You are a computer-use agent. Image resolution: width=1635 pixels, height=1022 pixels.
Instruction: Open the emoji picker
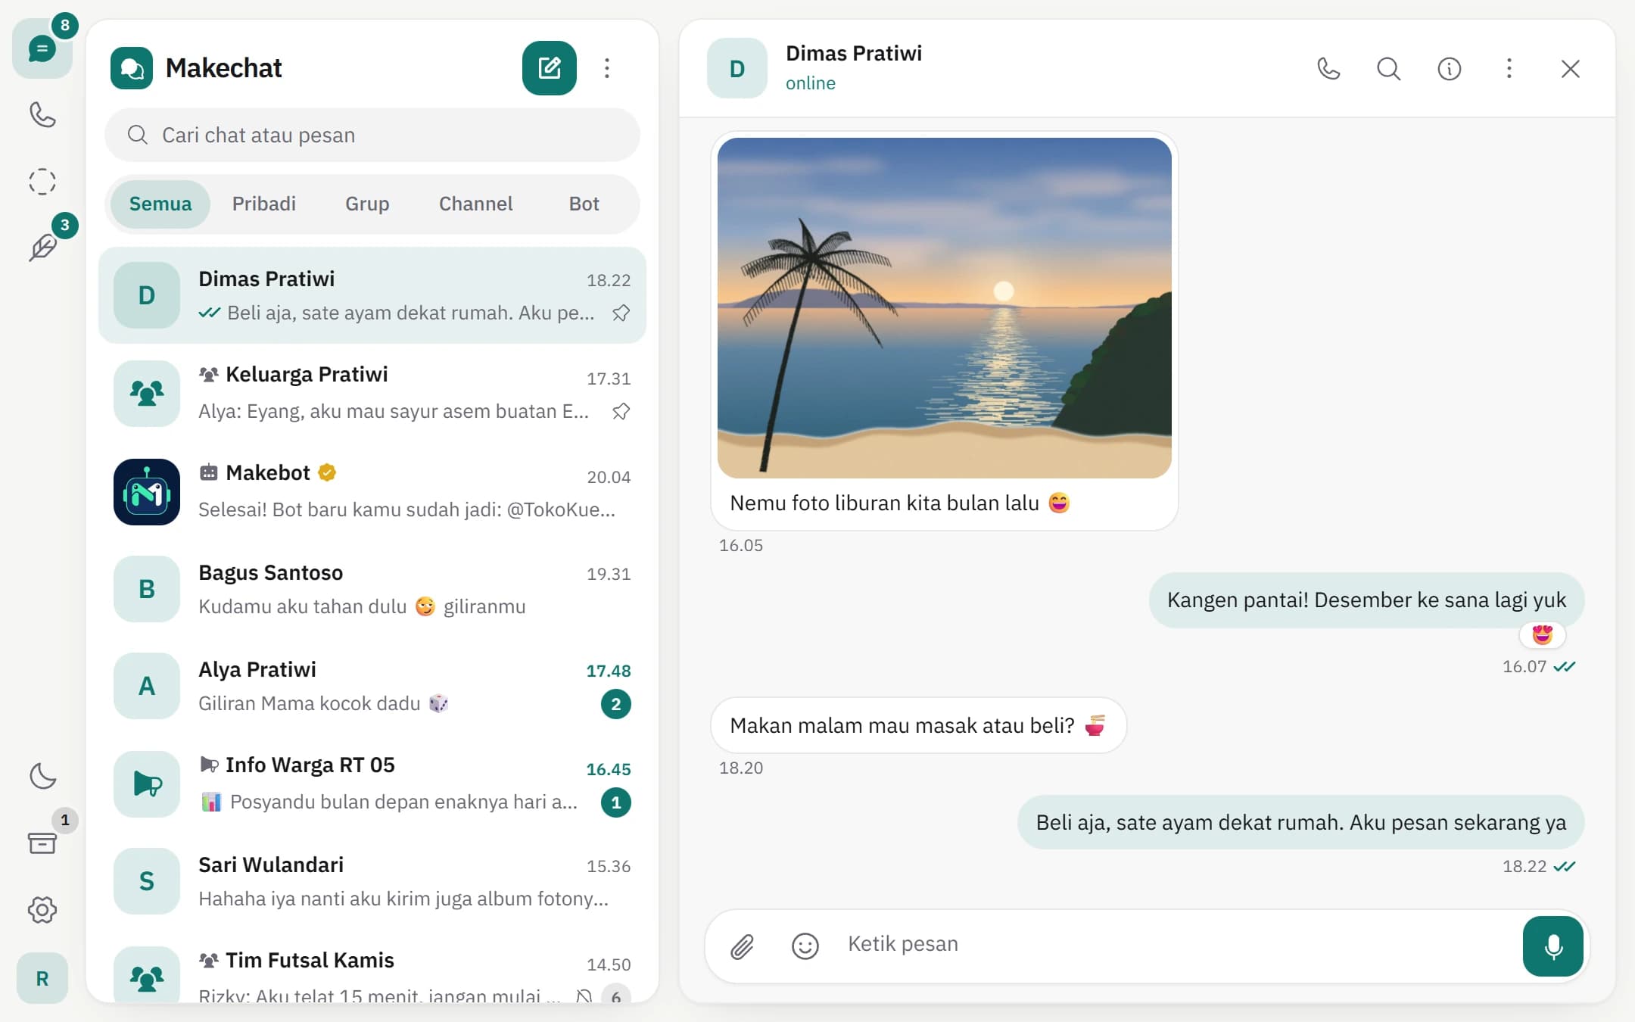point(805,946)
